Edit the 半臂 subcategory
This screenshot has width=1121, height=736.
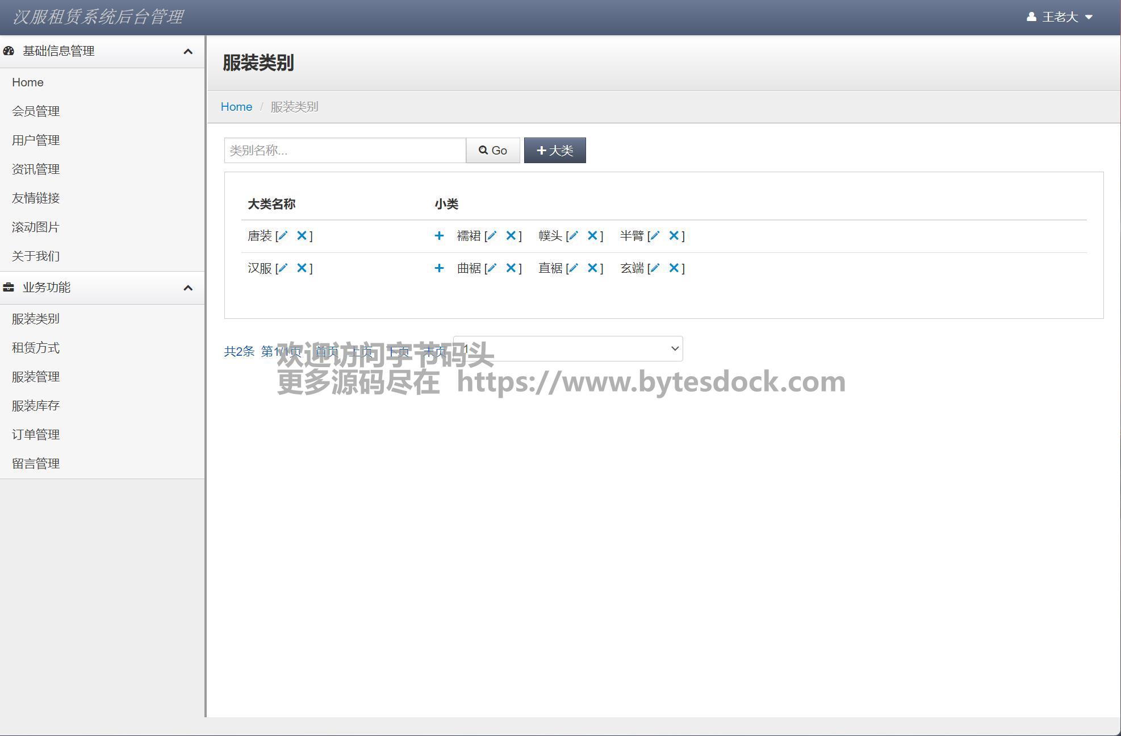[655, 236]
